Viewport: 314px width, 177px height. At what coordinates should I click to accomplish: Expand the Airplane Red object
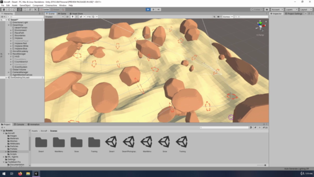(11, 43)
